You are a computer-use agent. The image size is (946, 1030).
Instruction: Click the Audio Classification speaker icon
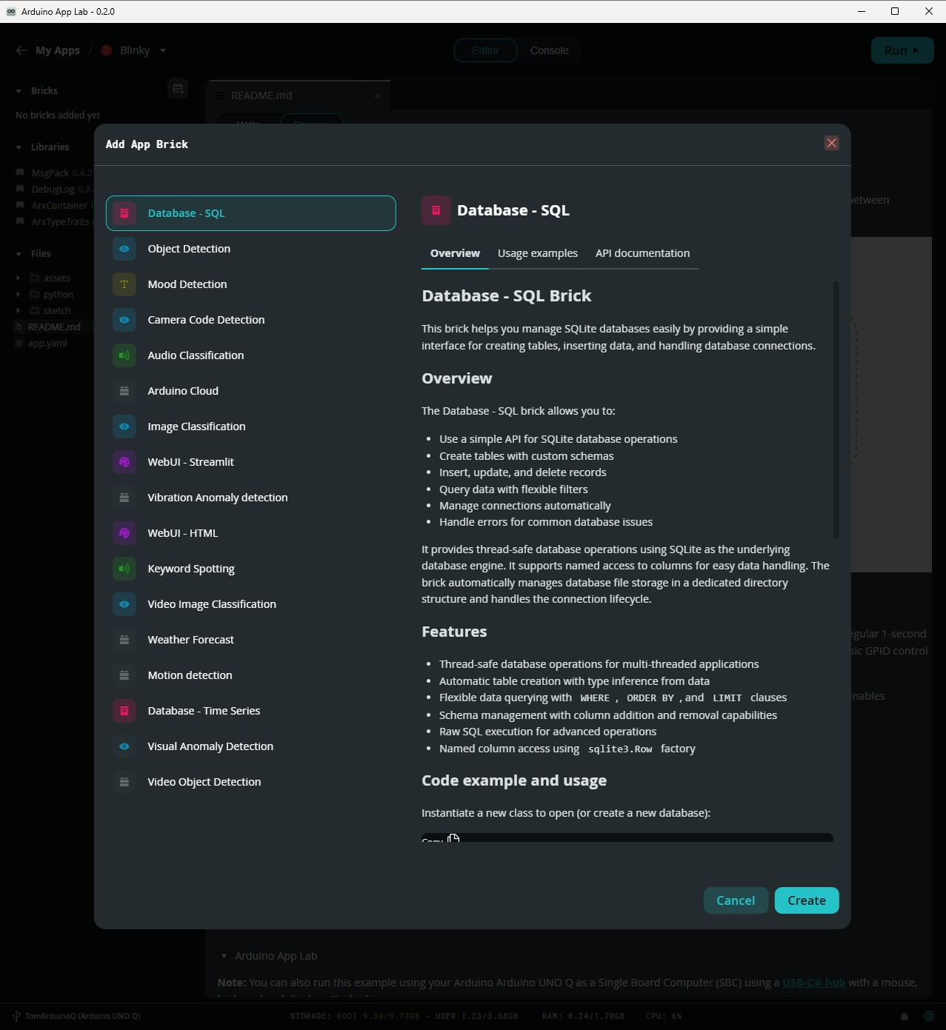pyautogui.click(x=124, y=355)
